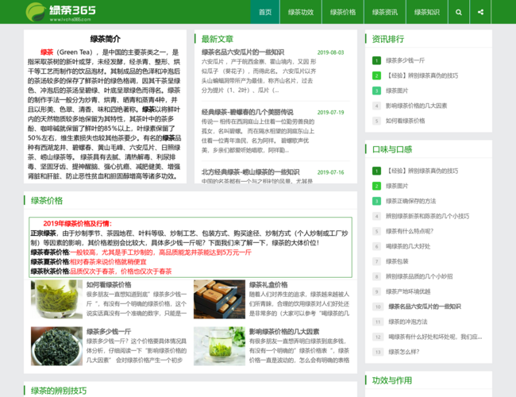Open 绿茶多少钱一斤 article title in 绿茶价格 section
The width and height of the screenshot is (516, 397).
click(109, 331)
